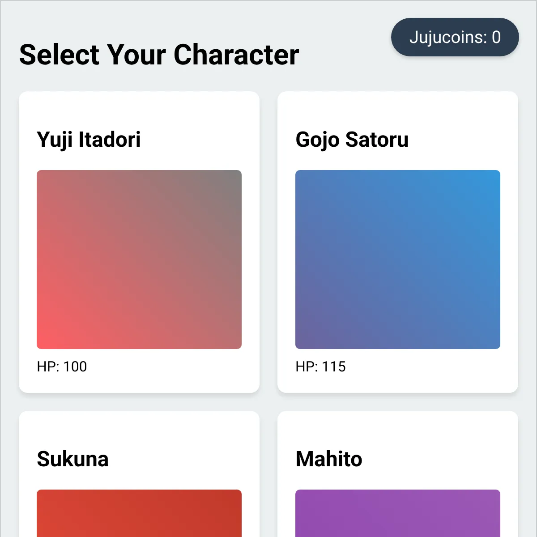Click the zero value in Jujucoins badge
This screenshot has height=537, width=537.
(x=496, y=37)
